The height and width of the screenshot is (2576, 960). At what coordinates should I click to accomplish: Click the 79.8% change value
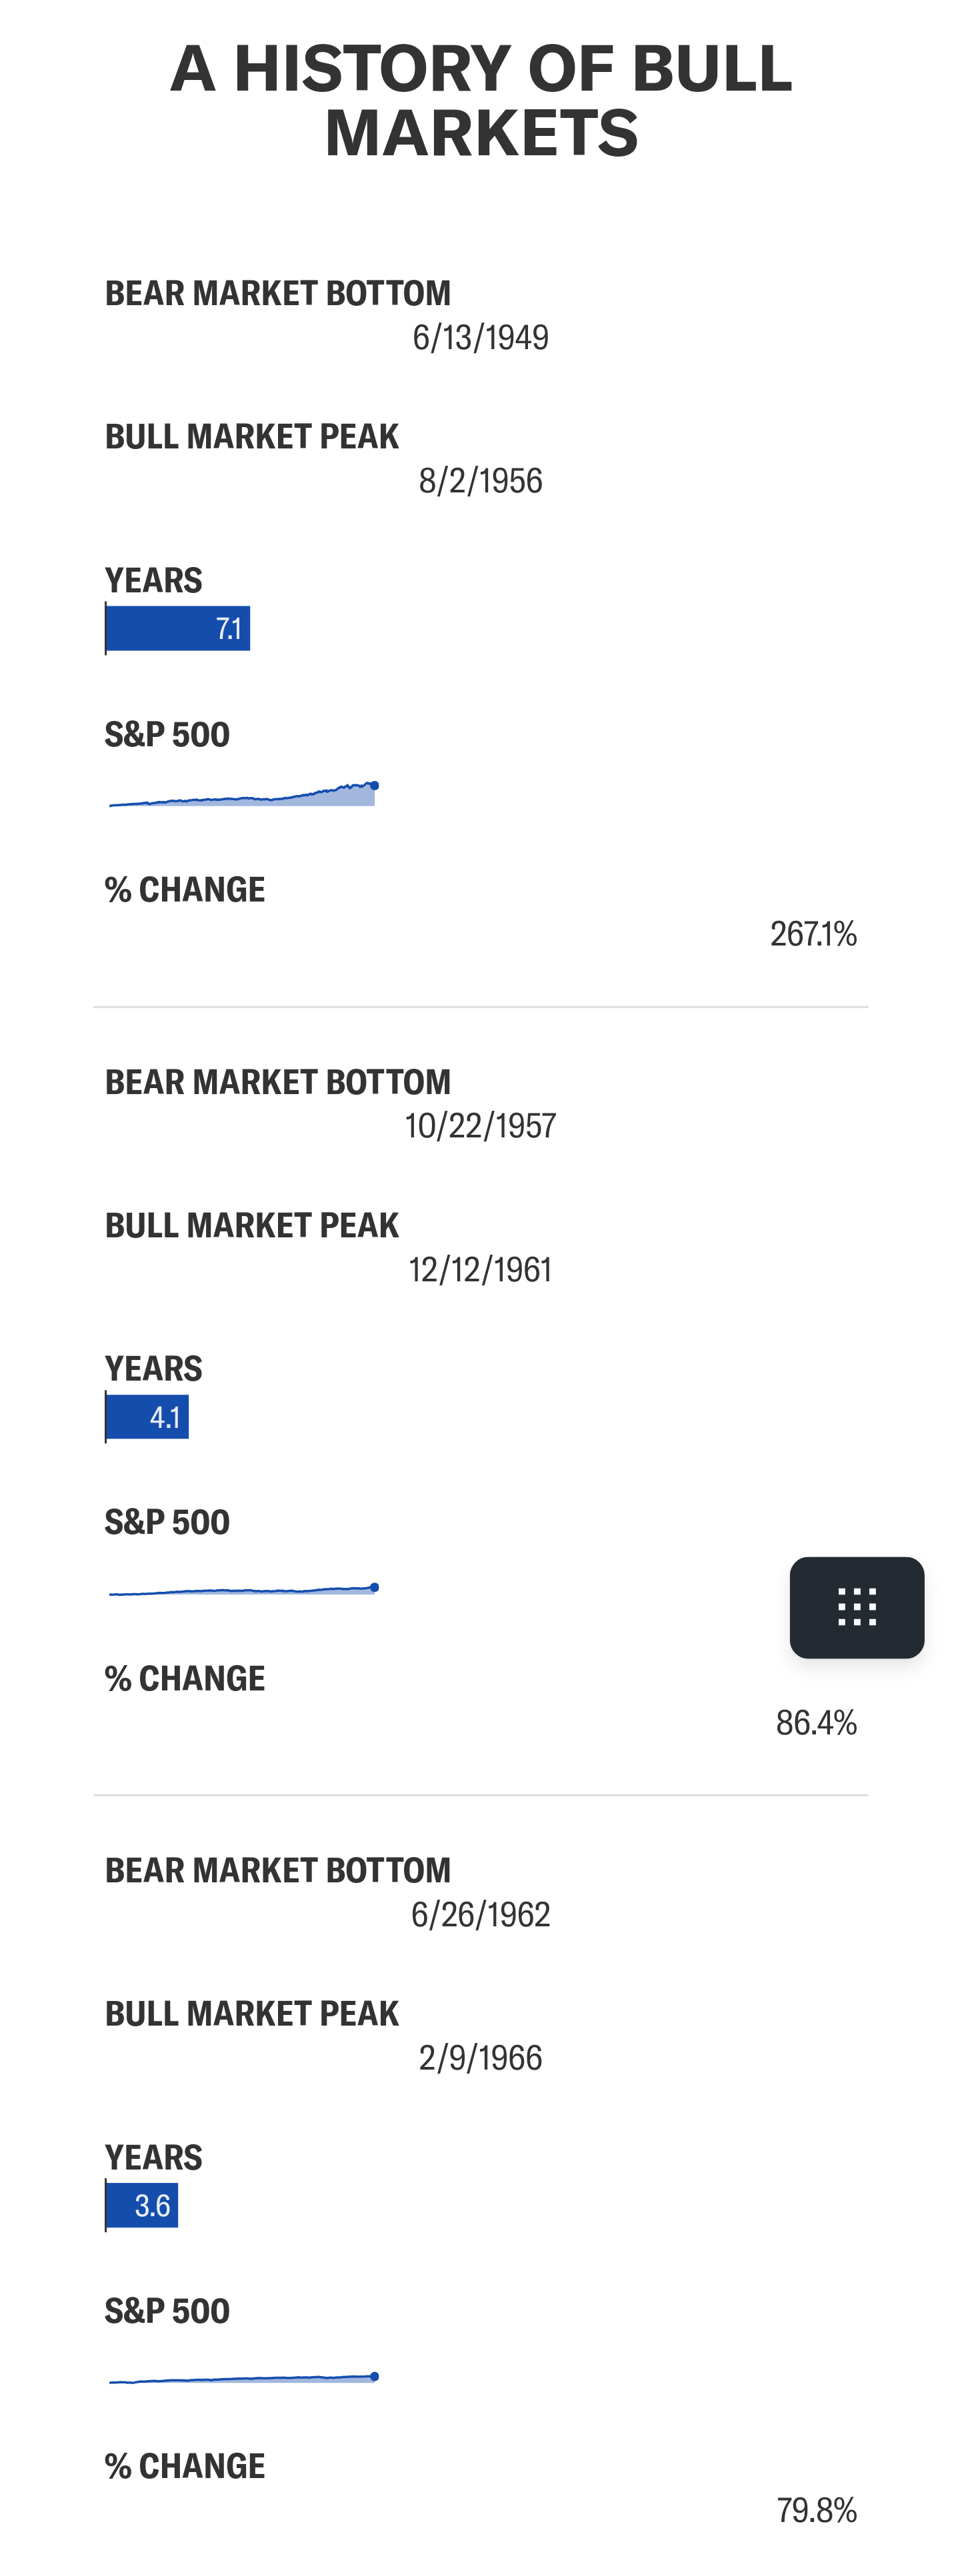[816, 2510]
